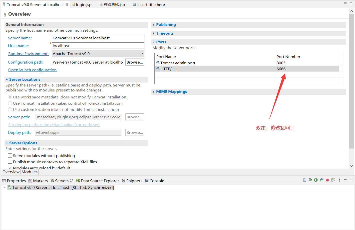
Task: Click the Runtime Environment link
Action: click(28, 54)
